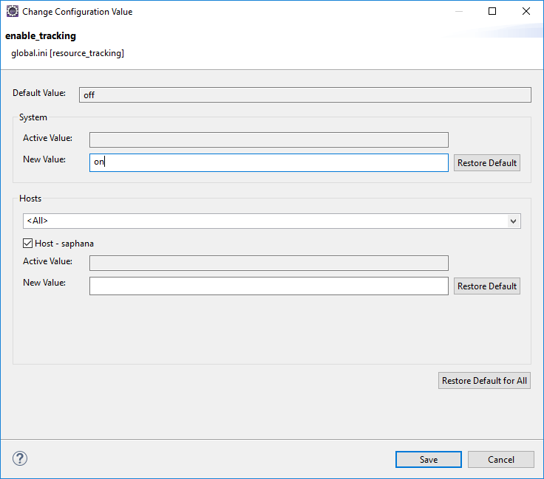Image resolution: width=544 pixels, height=479 pixels.
Task: Click the Host Active Value field
Action: pos(268,263)
